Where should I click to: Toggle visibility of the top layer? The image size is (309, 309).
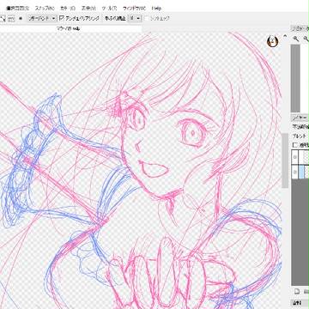(295, 157)
